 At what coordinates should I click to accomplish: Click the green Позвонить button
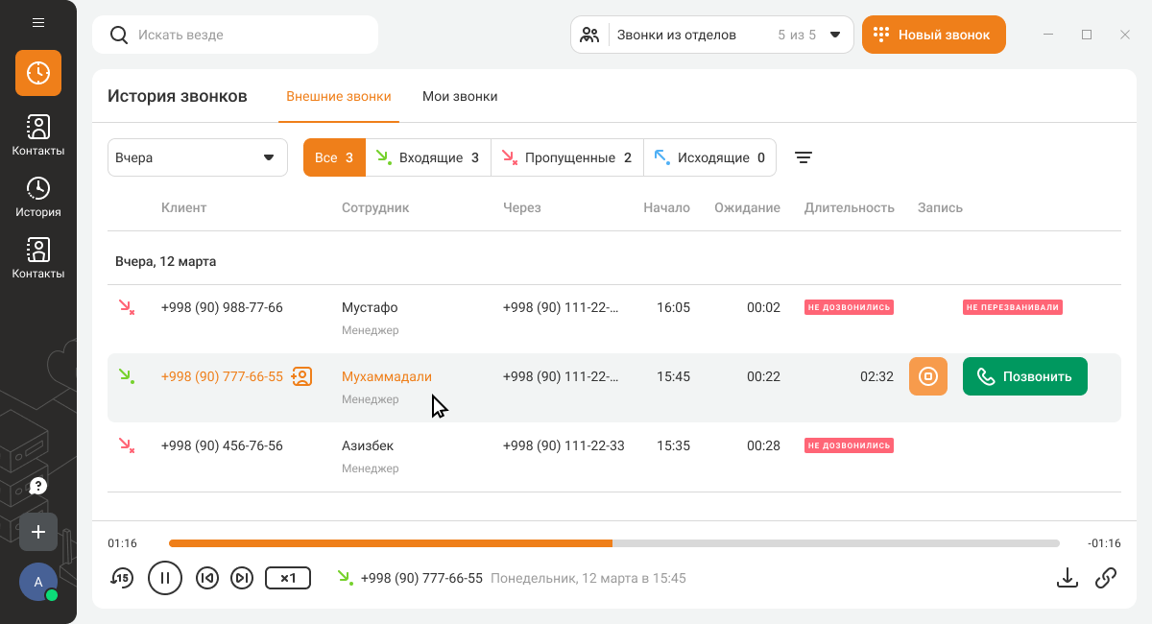(1024, 376)
